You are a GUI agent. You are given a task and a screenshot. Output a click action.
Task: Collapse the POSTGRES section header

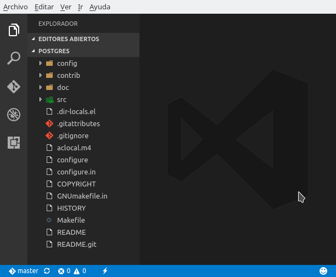point(54,51)
